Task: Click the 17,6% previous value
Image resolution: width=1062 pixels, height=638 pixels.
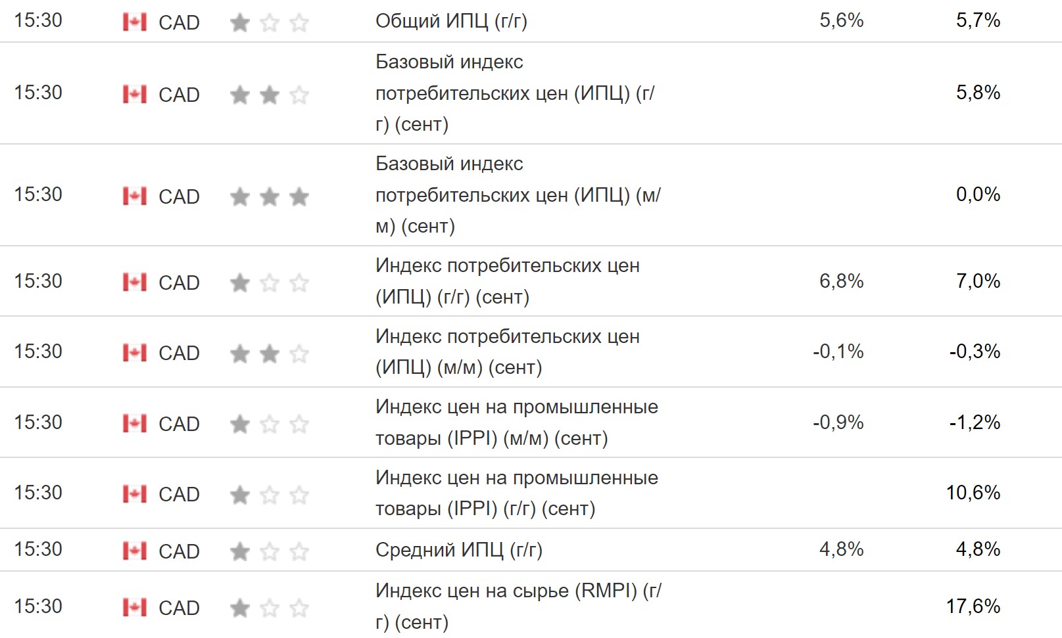Action: tap(973, 606)
